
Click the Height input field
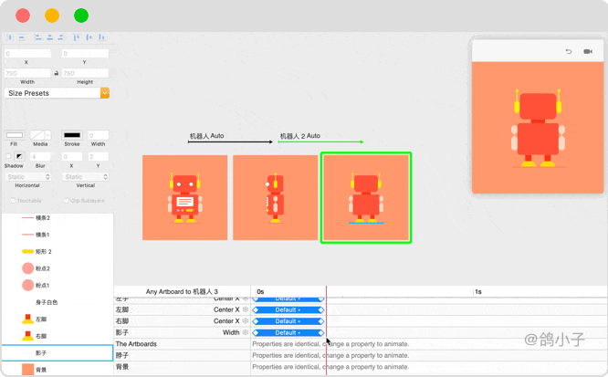pos(85,73)
